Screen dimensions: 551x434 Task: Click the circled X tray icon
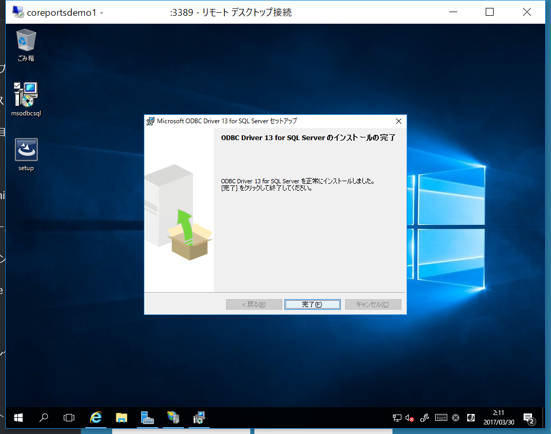tap(456, 418)
